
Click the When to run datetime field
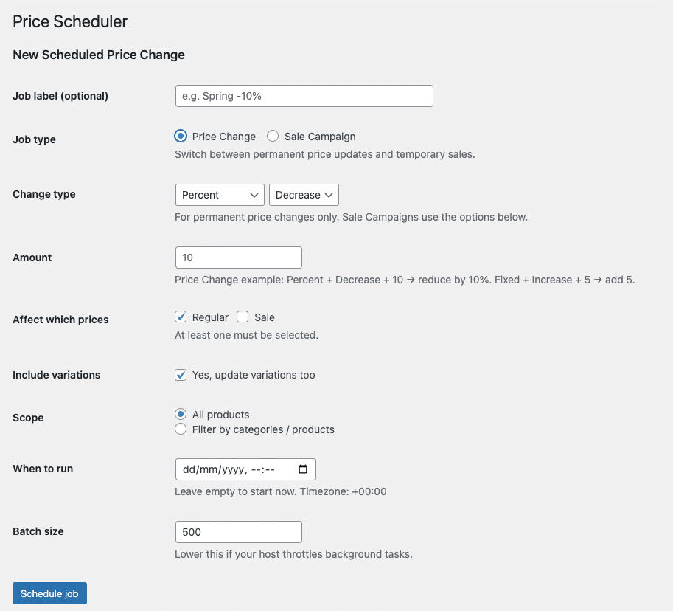click(x=245, y=469)
